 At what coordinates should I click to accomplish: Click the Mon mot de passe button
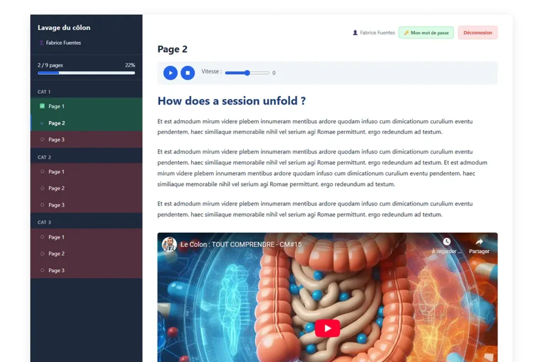(x=426, y=33)
